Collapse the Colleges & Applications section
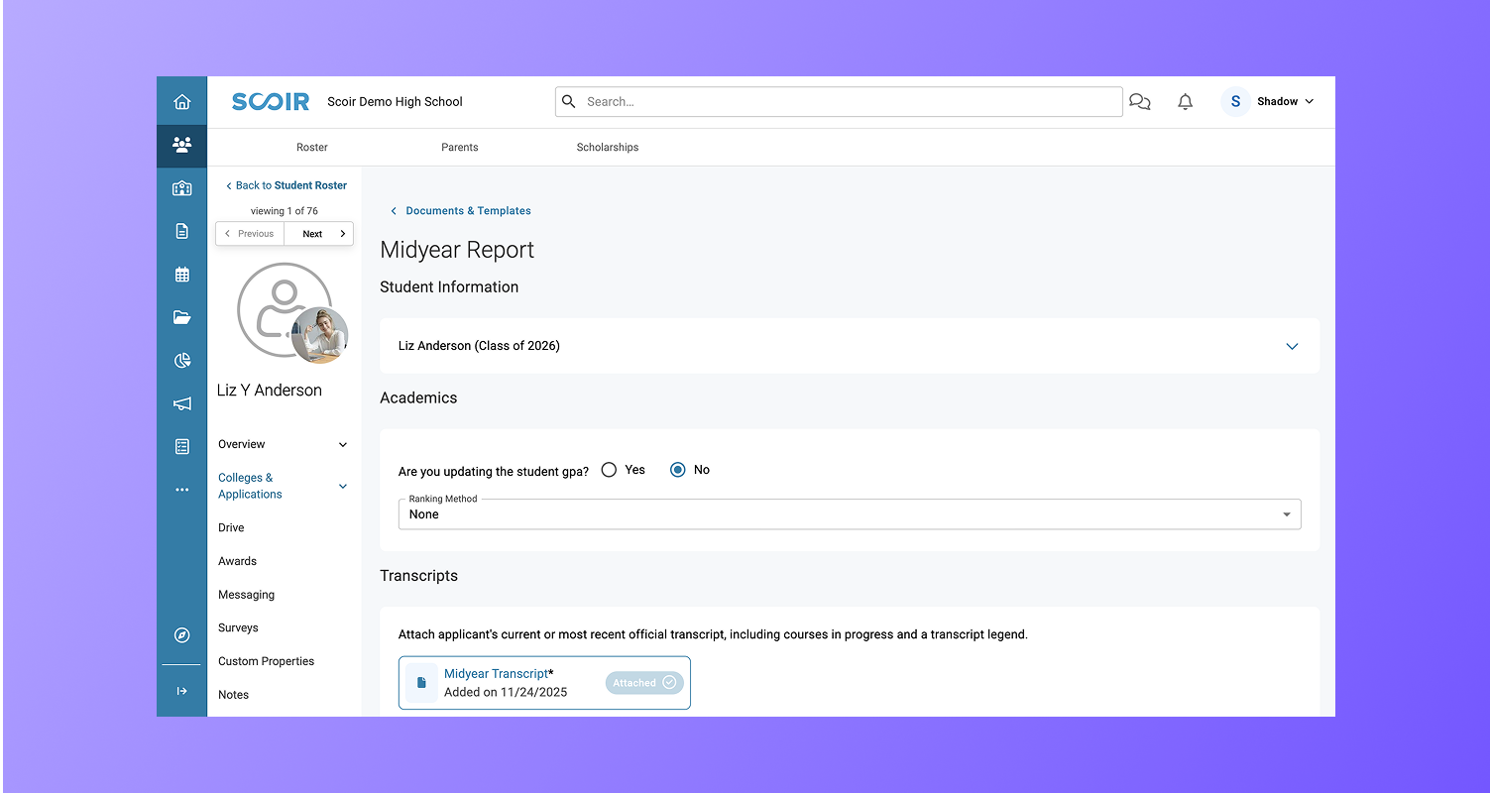The height and width of the screenshot is (793, 1490). click(342, 486)
